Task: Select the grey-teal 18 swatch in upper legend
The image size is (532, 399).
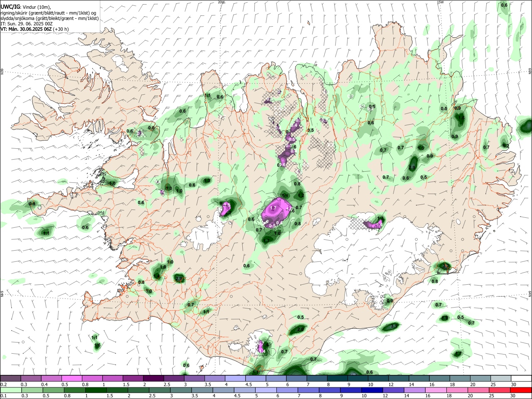Action: coord(461,378)
